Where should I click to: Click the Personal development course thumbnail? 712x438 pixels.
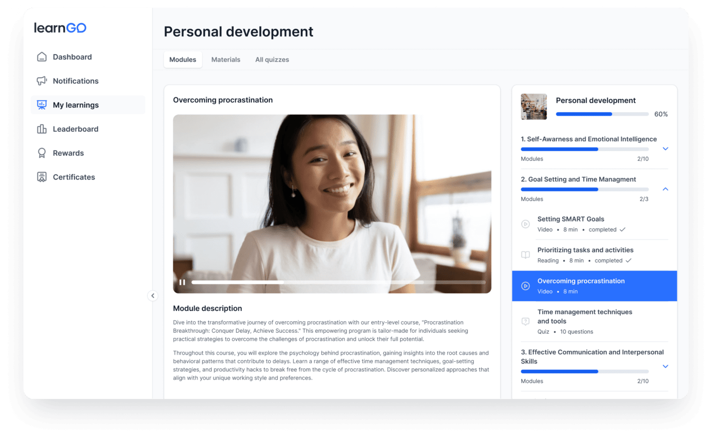(x=534, y=107)
